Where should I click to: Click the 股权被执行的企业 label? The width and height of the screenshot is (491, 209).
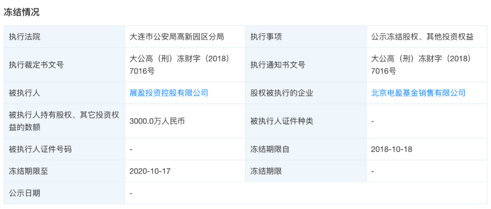[282, 93]
